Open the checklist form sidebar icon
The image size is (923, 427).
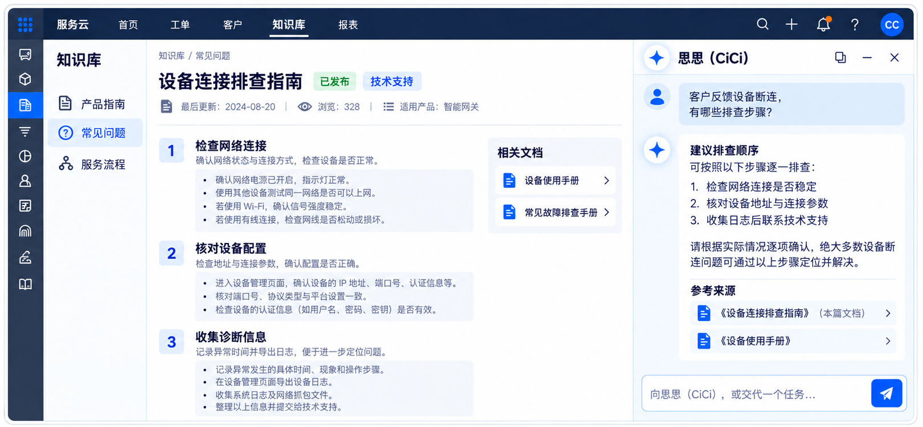(x=25, y=206)
